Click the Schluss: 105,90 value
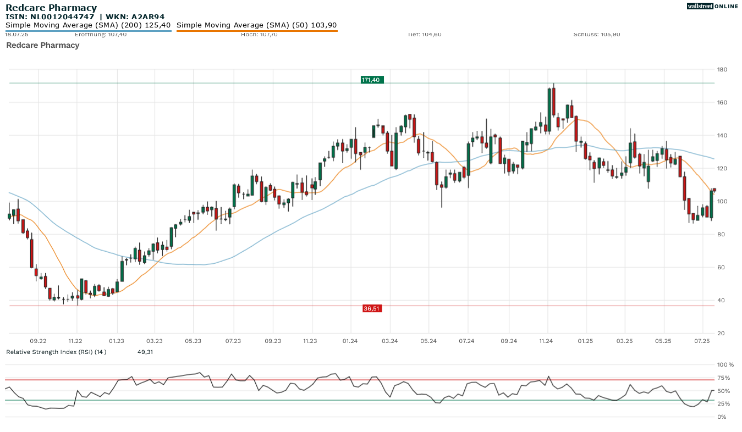This screenshot has height=432, width=742. (x=597, y=35)
